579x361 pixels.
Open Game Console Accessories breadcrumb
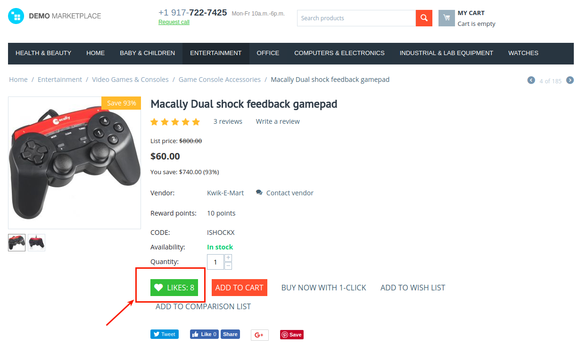220,80
